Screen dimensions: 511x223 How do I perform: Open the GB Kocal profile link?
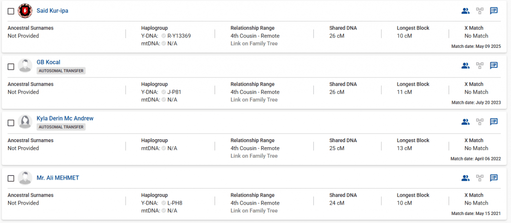click(x=48, y=62)
